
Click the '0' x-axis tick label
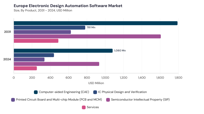tap(14, 78)
